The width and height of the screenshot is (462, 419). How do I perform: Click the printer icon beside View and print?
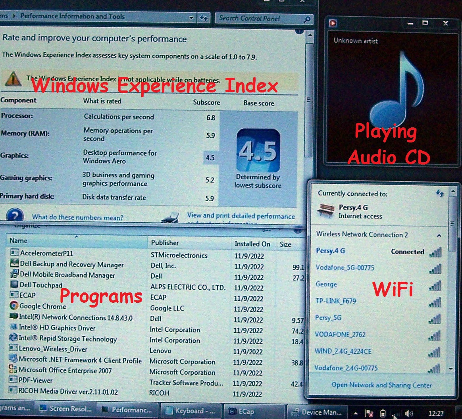171,217
